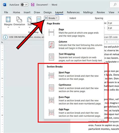Click the Word application logo icon
Screen dimensions: 119x133
click(x=5, y=5)
